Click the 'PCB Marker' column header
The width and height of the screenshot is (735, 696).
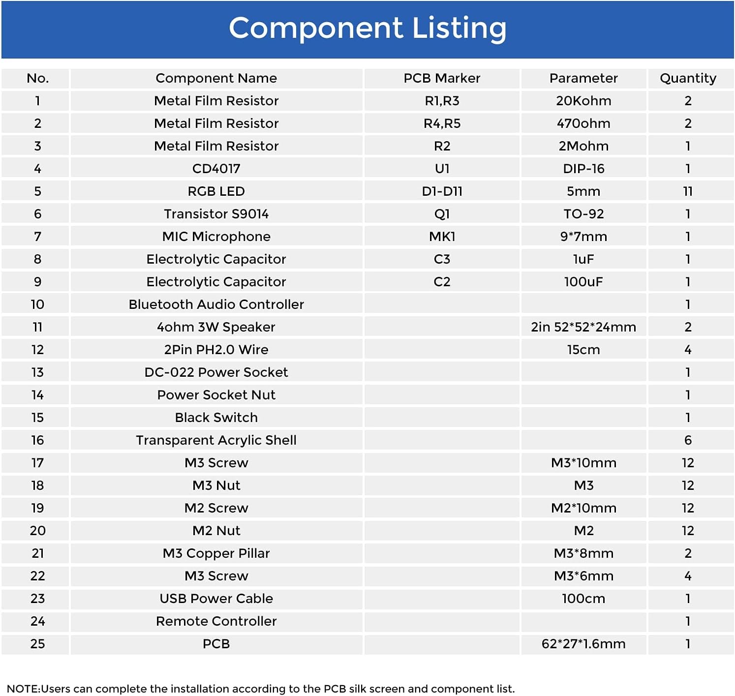442,78
